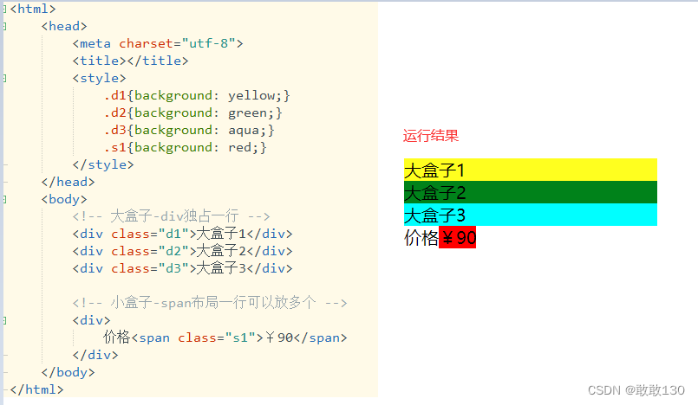The image size is (698, 405).
Task: Click the closing </style> tag
Action: [103, 164]
